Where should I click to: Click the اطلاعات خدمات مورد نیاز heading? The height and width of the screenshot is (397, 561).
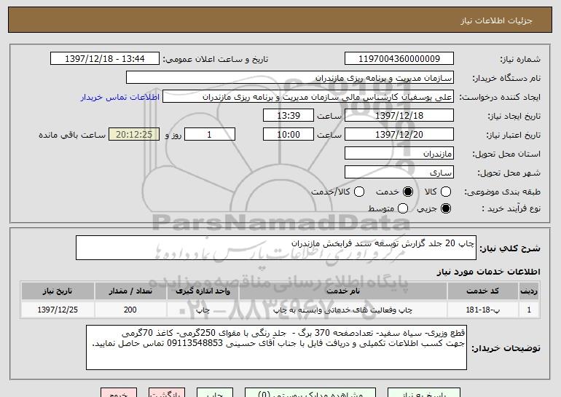point(488,272)
